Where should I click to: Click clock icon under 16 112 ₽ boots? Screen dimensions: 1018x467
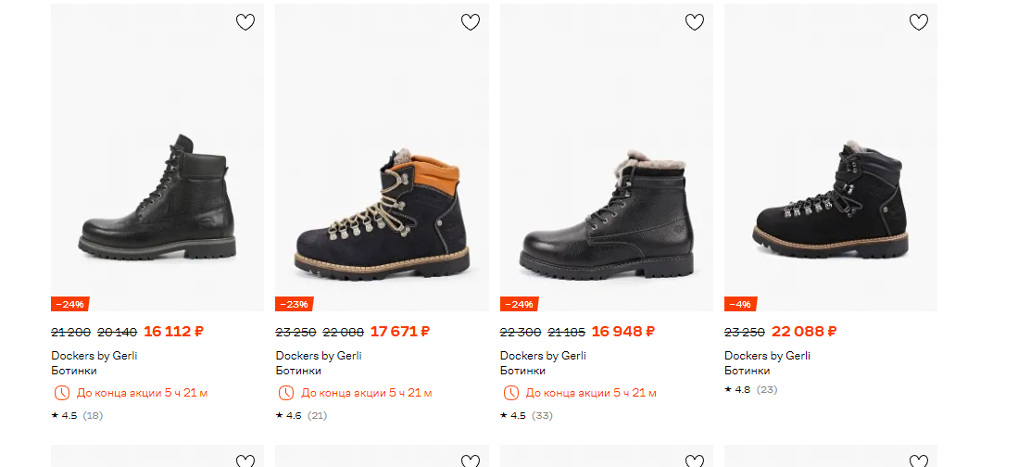coord(61,393)
